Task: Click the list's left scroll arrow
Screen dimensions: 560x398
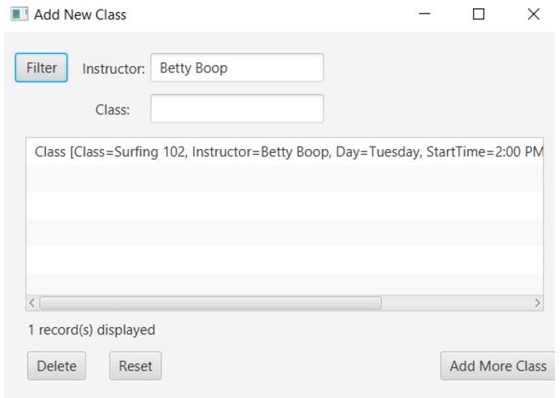Action: tap(32, 303)
